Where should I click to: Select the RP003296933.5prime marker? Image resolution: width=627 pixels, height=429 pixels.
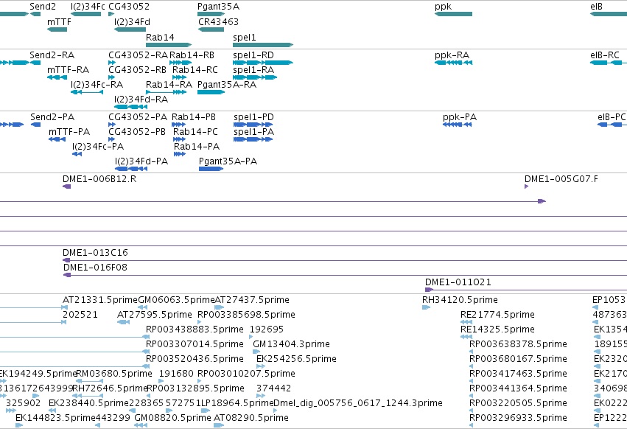471,425
